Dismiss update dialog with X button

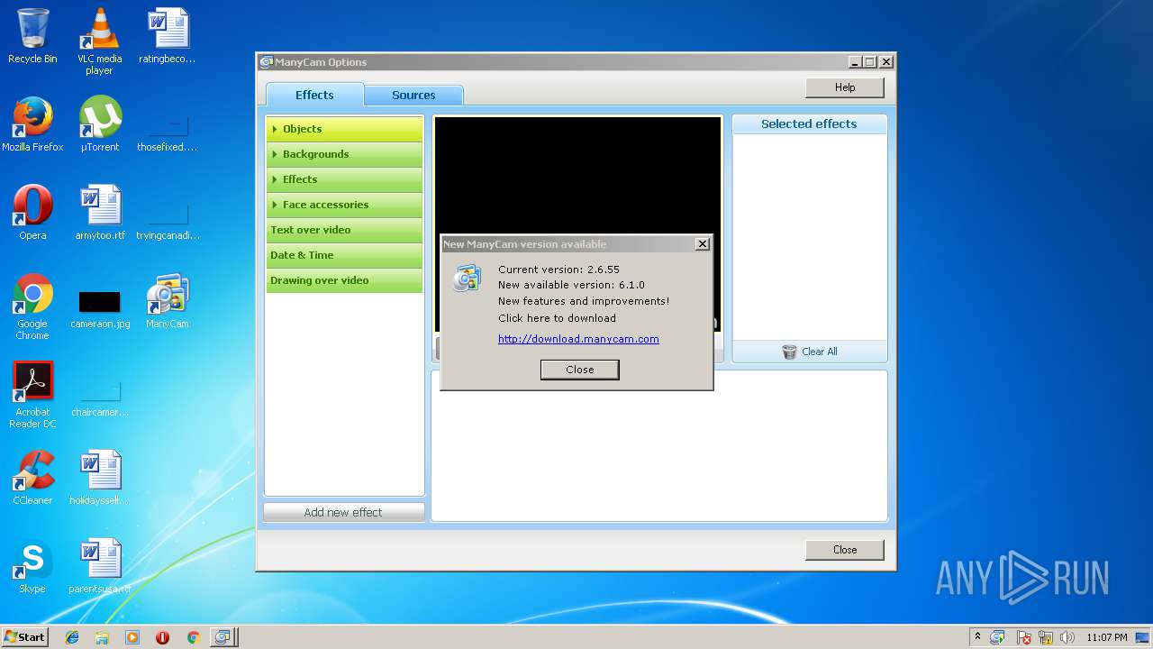(703, 244)
